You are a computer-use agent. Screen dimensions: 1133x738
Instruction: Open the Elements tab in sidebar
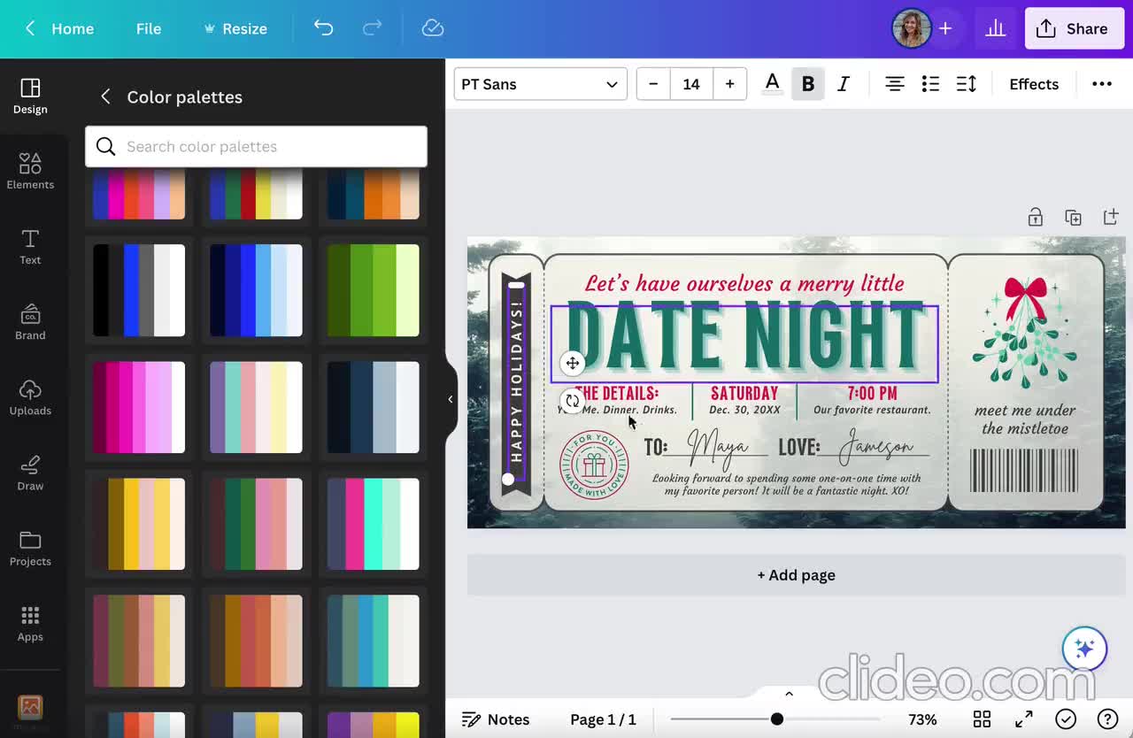pos(30,172)
